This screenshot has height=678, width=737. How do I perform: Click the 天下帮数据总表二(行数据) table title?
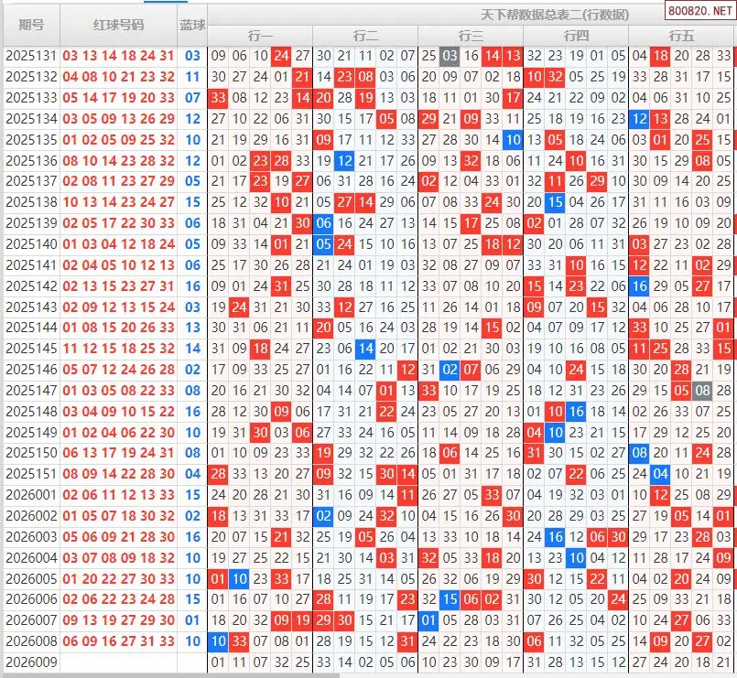[x=555, y=16]
